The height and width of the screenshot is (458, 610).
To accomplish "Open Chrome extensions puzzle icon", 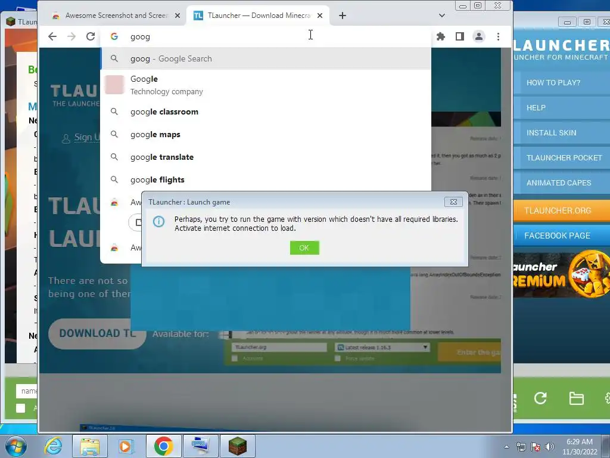I will (x=440, y=36).
